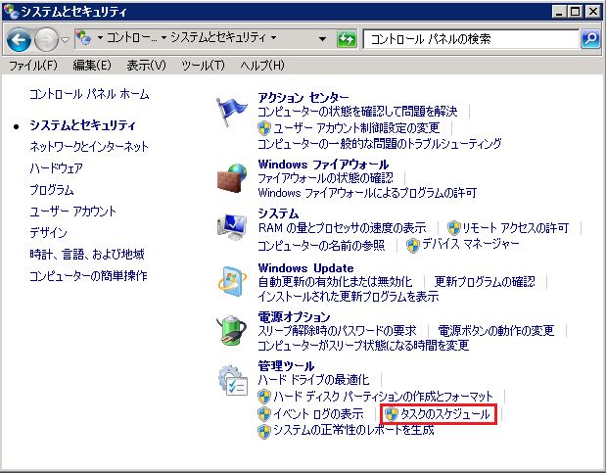Open ハードウェア category
The image size is (606, 473).
click(56, 168)
